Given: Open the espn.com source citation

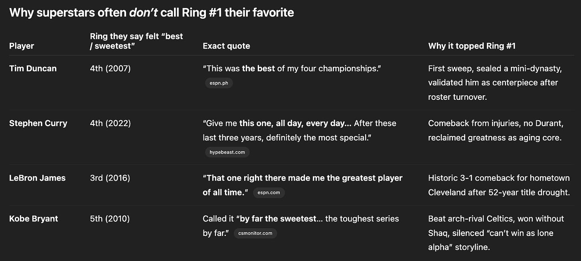Looking at the screenshot, I should coord(269,193).
